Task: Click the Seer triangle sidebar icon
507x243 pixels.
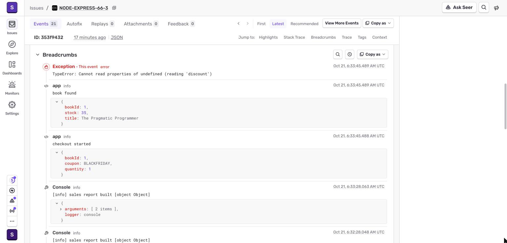Action: (12, 201)
